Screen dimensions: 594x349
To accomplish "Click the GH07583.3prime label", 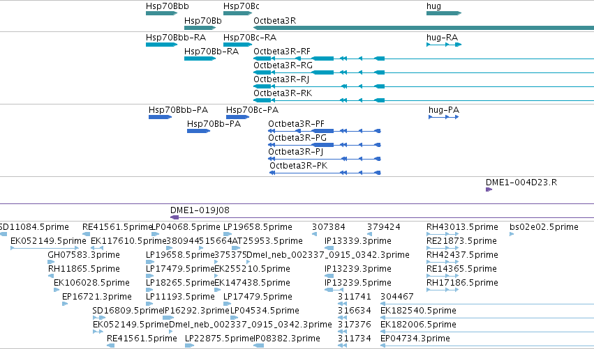I will tap(84, 255).
